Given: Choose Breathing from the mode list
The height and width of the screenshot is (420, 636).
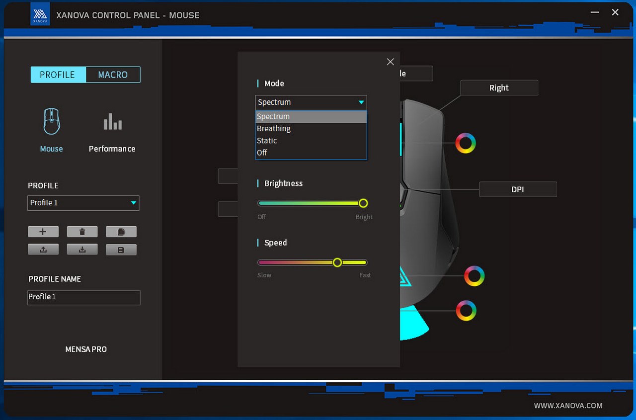Looking at the screenshot, I should [x=311, y=128].
